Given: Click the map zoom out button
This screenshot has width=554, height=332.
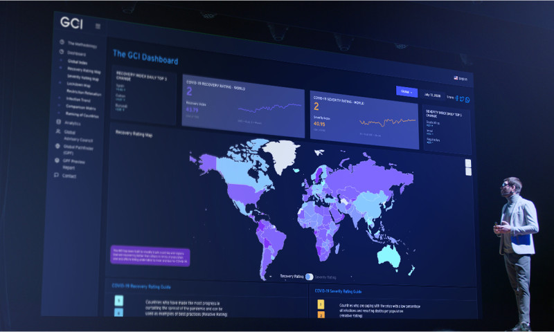Looking at the screenshot, I should pos(468,172).
